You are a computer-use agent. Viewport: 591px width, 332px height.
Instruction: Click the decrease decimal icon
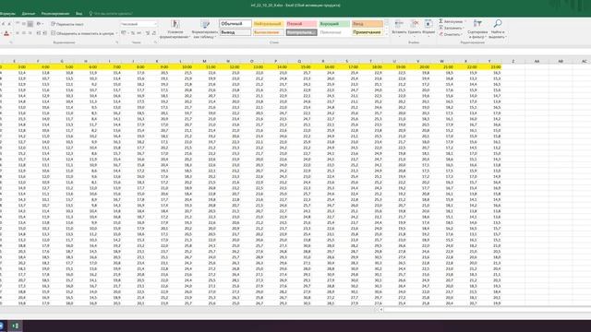pos(154,33)
